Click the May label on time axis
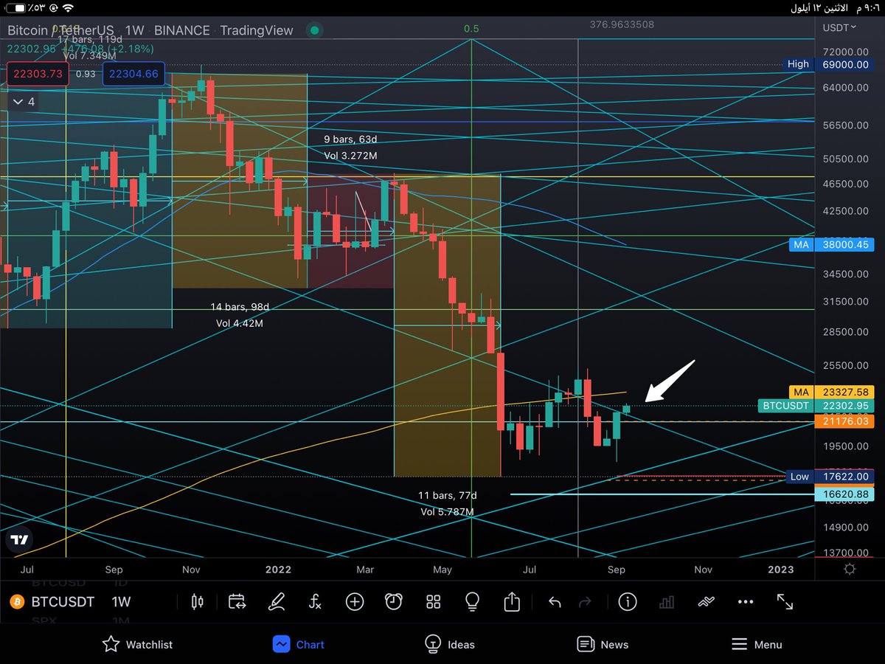This screenshot has height=664, width=885. 442,570
